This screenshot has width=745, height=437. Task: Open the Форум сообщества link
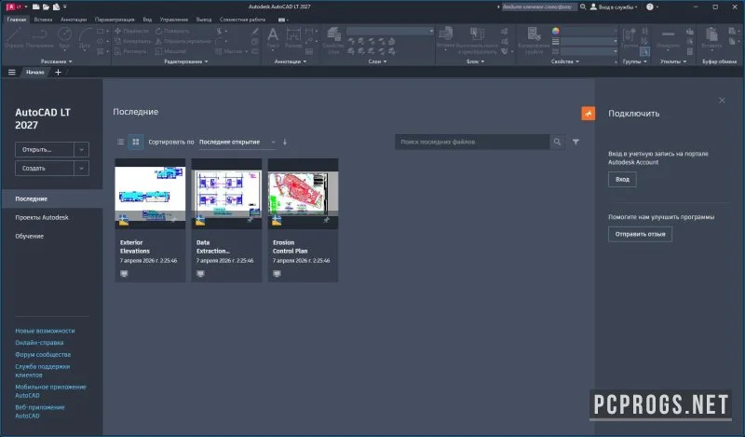(x=43, y=354)
